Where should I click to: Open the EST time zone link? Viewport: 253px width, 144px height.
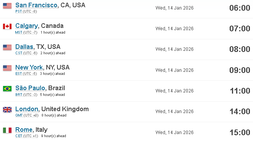[18, 74]
